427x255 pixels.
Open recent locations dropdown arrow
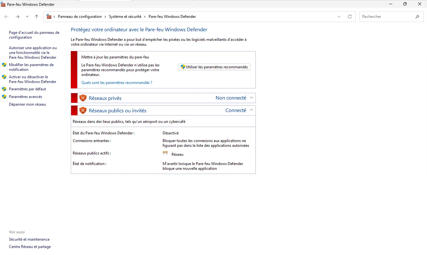(x=27, y=17)
